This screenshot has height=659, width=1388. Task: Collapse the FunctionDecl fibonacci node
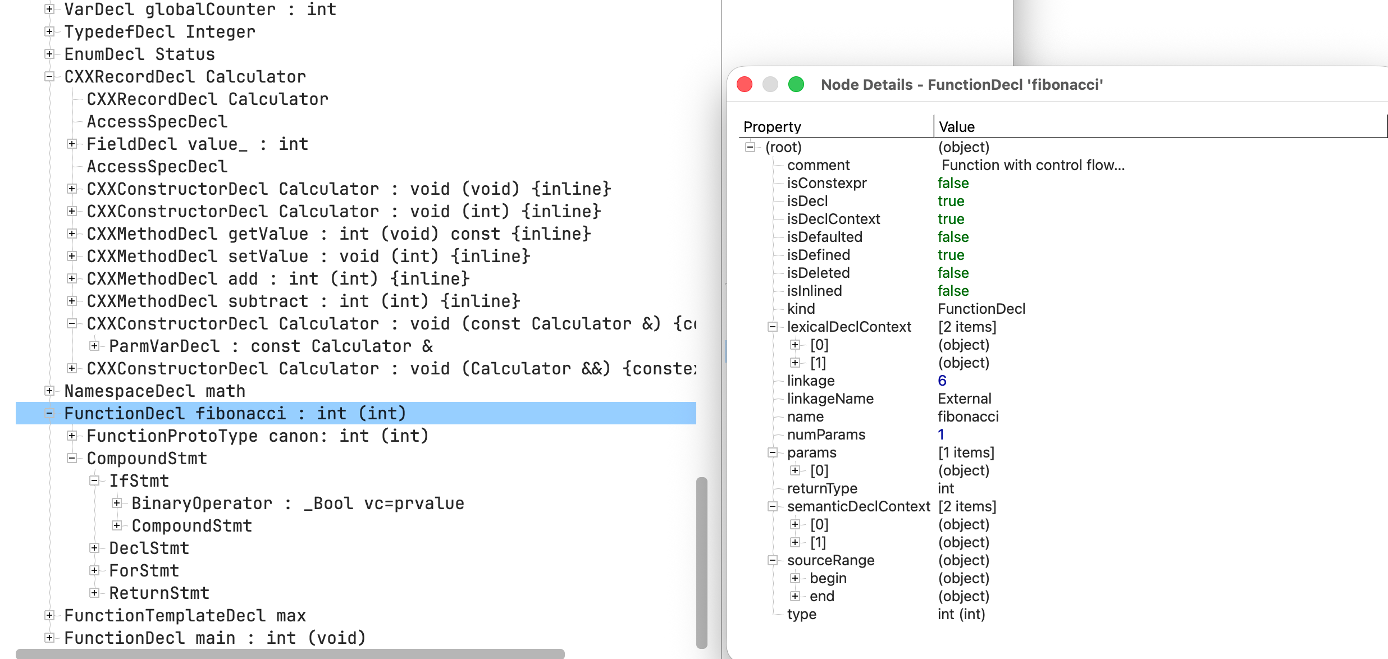coord(49,413)
